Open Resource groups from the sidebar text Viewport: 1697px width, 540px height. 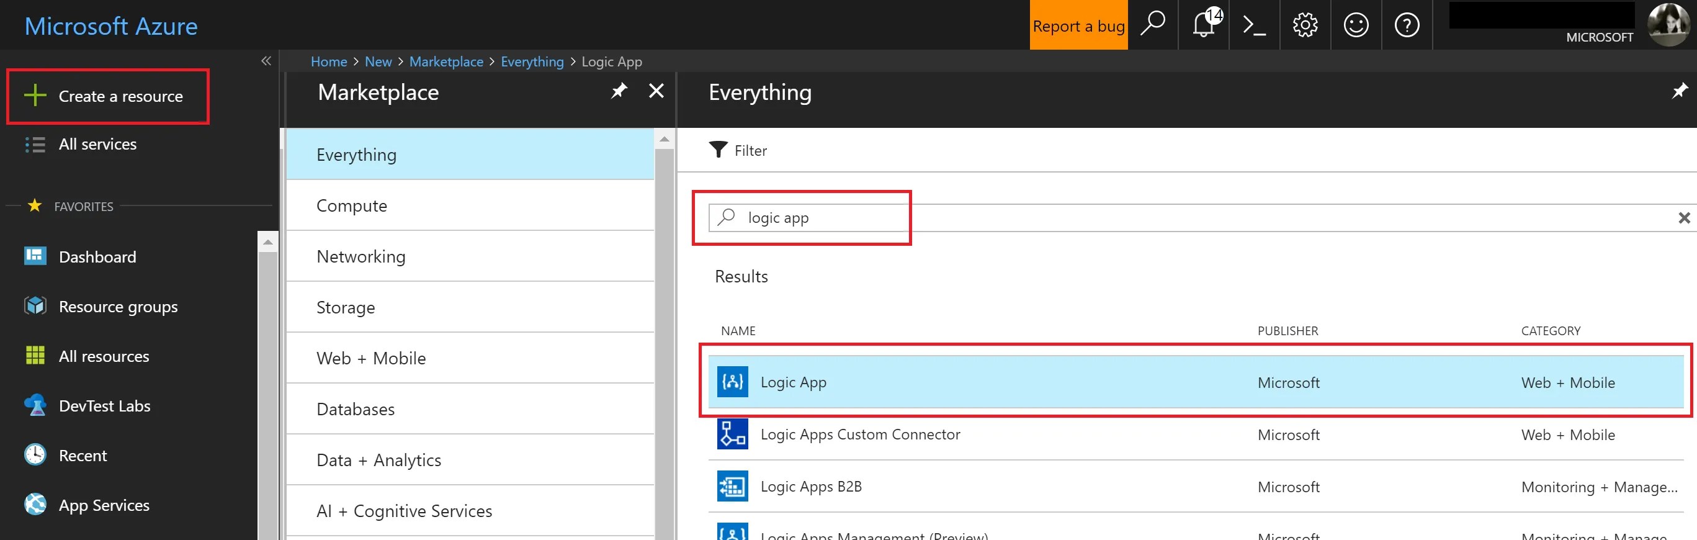pyautogui.click(x=118, y=307)
